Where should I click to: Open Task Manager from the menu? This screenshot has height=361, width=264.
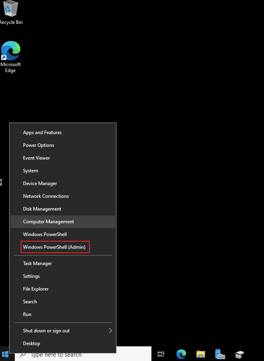(x=63, y=263)
